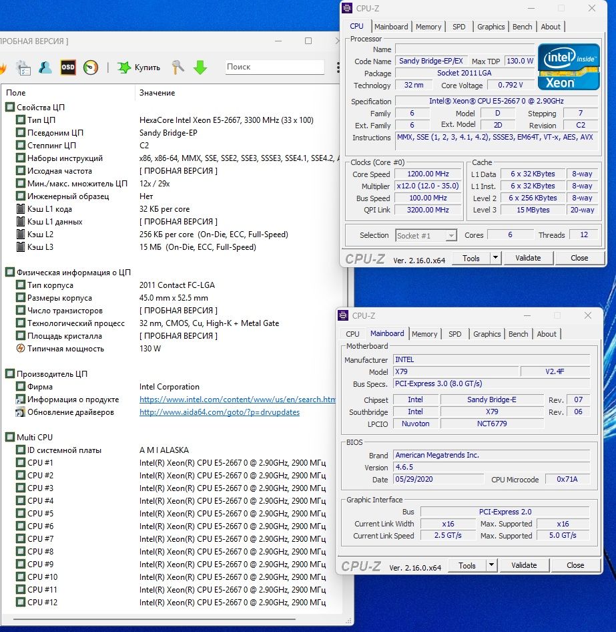
Task: Click the AIDA64 horizontal scrollbar
Action: [x=155, y=619]
